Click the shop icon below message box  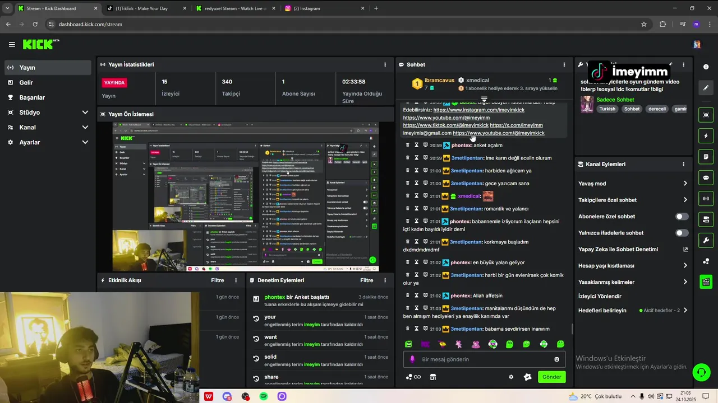pos(432,377)
